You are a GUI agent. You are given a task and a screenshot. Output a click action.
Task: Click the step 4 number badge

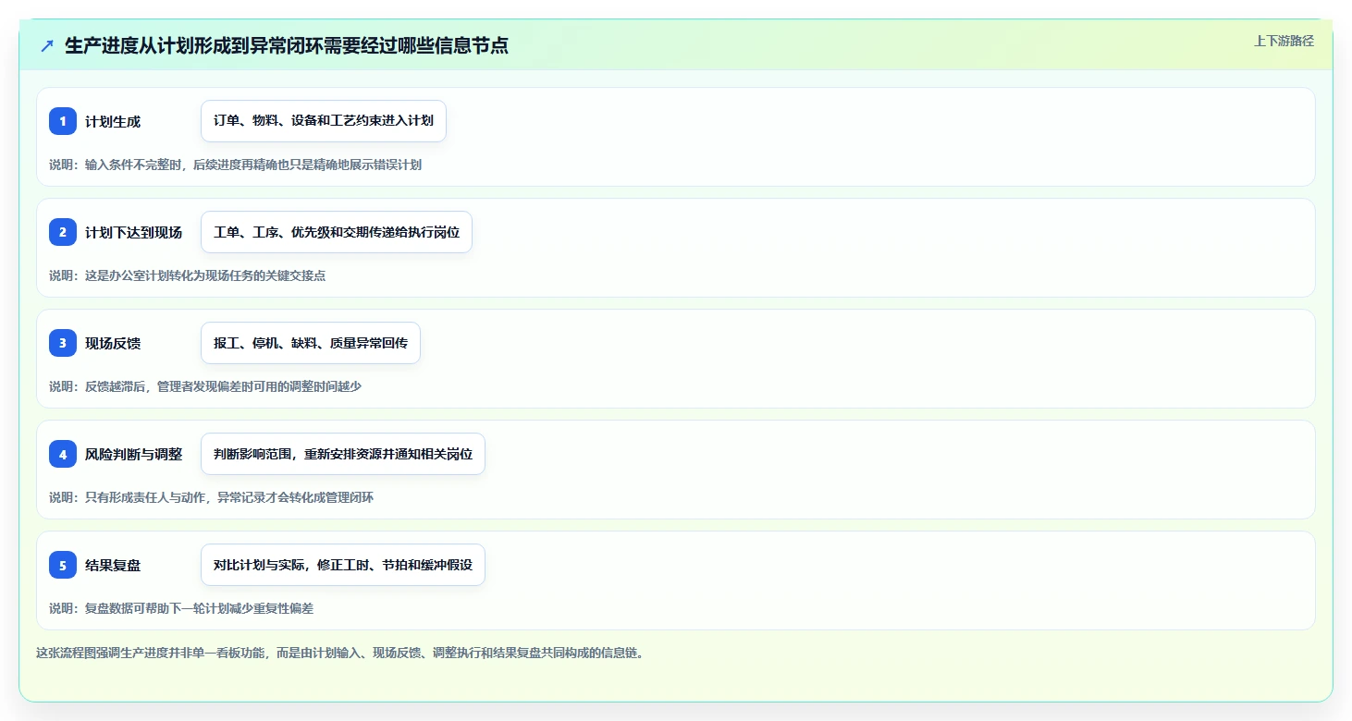pyautogui.click(x=63, y=454)
